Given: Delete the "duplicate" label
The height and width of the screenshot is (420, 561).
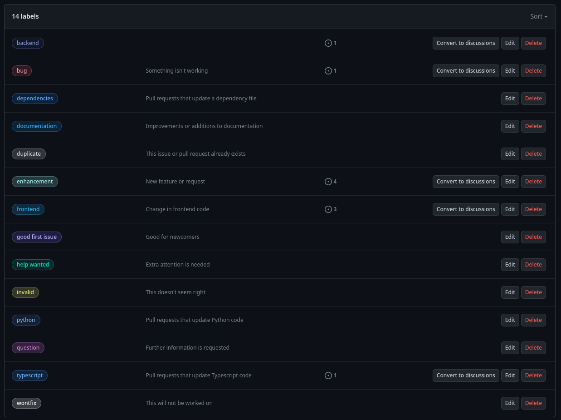Looking at the screenshot, I should point(533,153).
